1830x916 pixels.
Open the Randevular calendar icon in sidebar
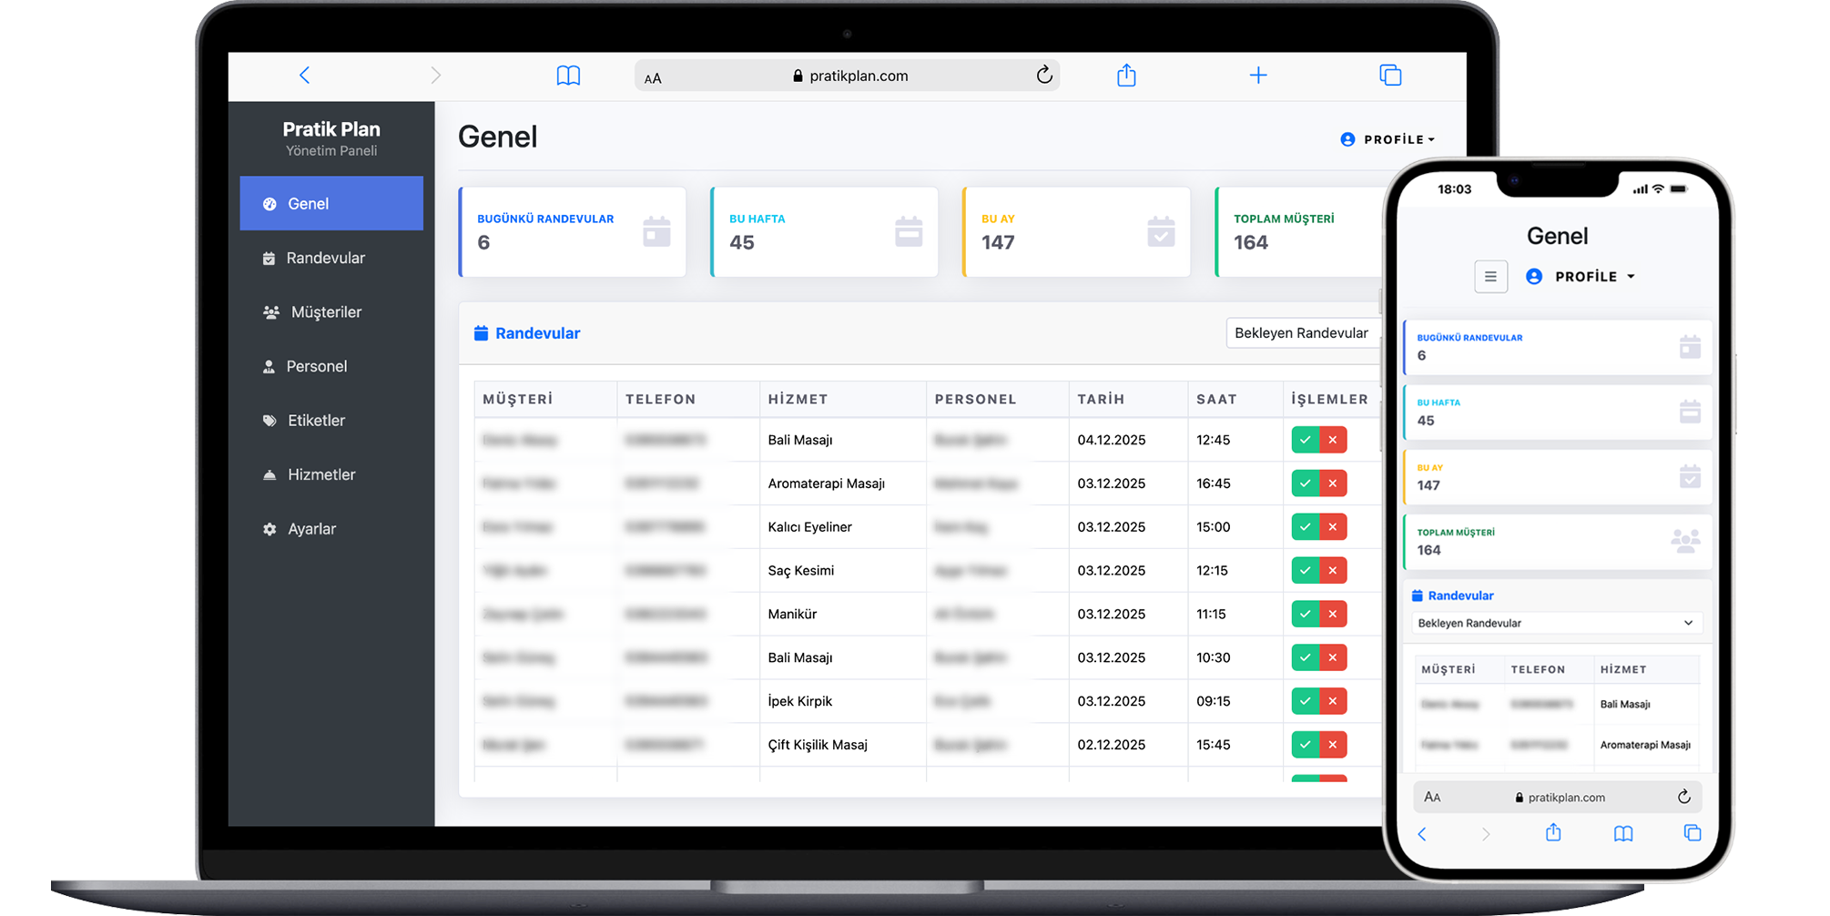[x=269, y=258]
